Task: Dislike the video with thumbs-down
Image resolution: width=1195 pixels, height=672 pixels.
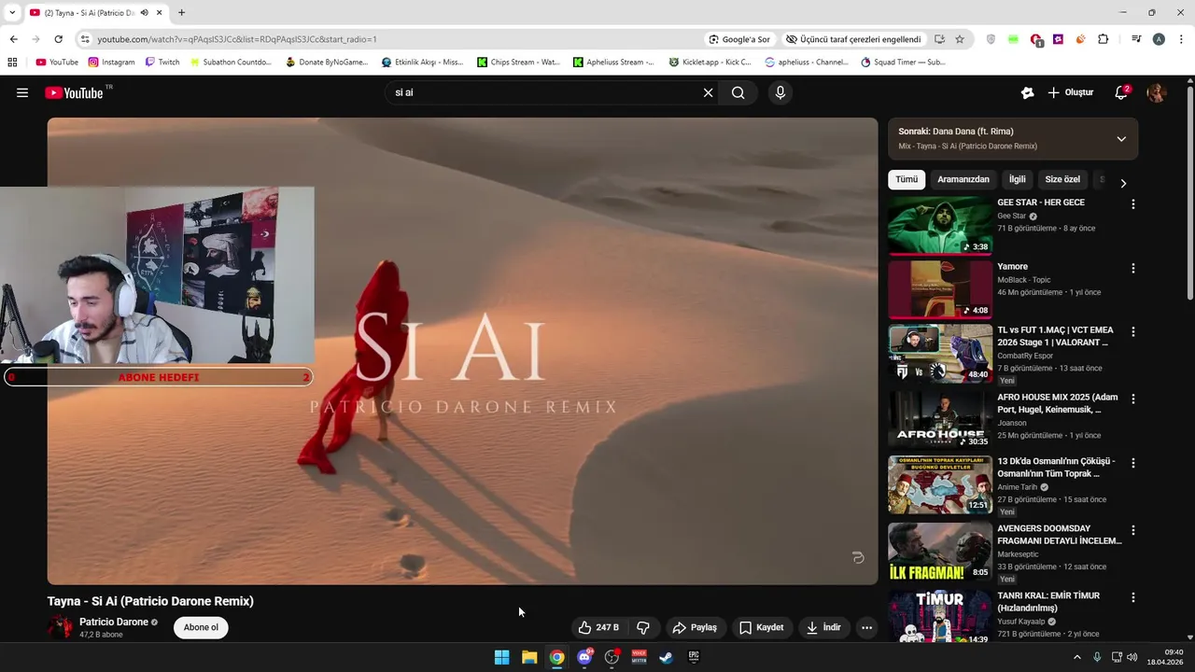Action: [x=643, y=627]
